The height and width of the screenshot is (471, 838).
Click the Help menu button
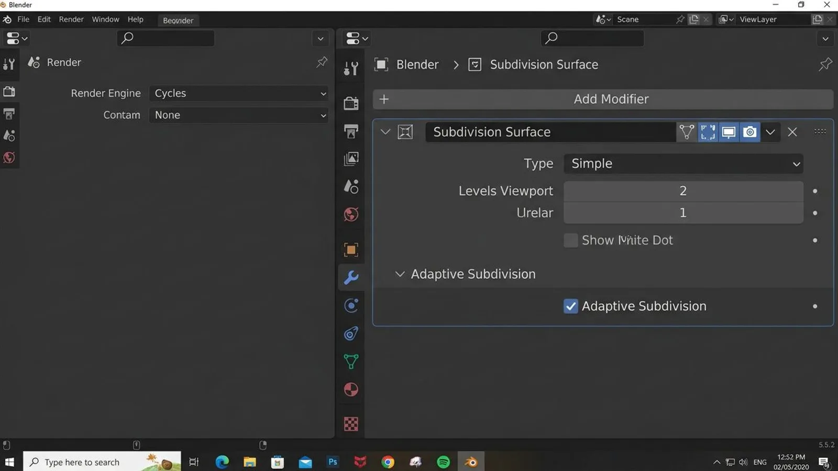[135, 19]
